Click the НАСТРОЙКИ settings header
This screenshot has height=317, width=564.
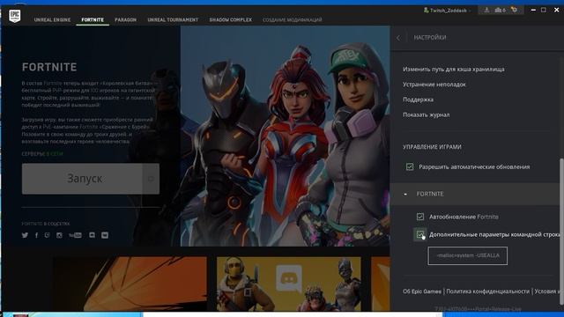(x=430, y=37)
